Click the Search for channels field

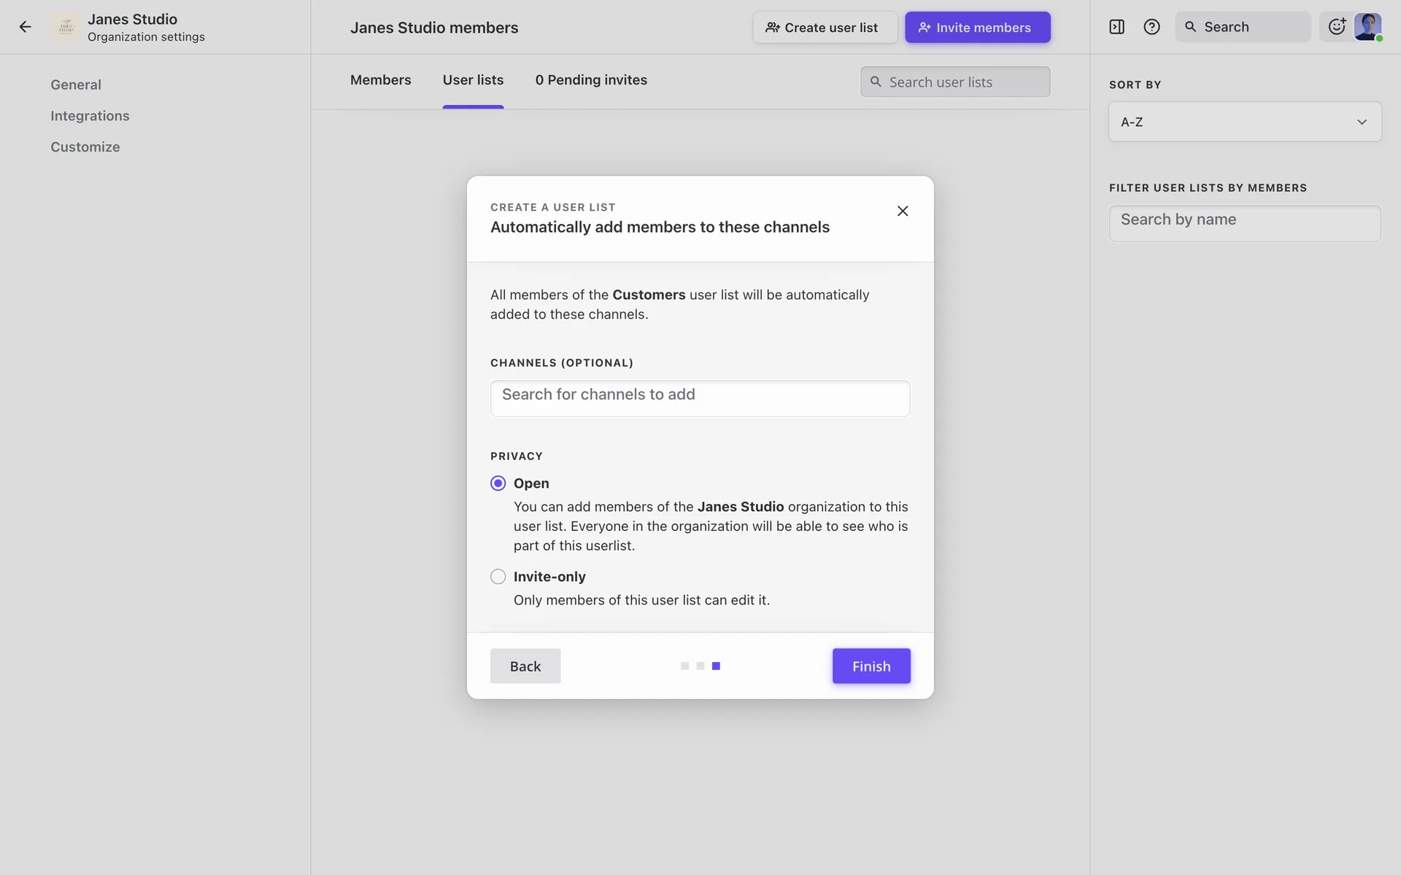(700, 398)
